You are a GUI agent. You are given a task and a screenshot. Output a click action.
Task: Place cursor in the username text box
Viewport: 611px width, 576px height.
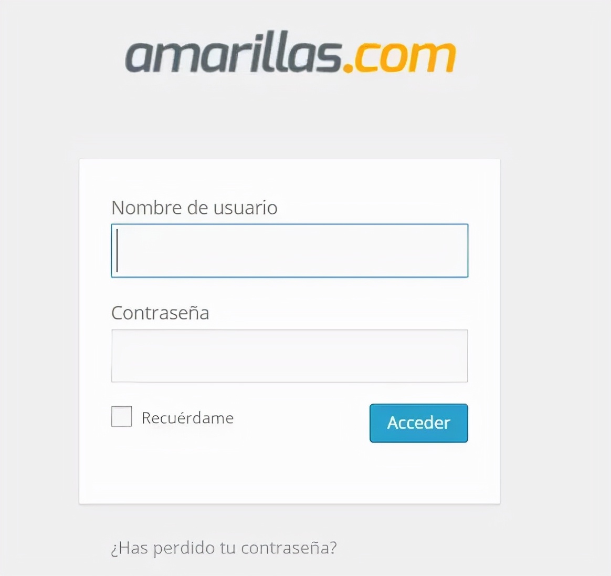click(290, 251)
